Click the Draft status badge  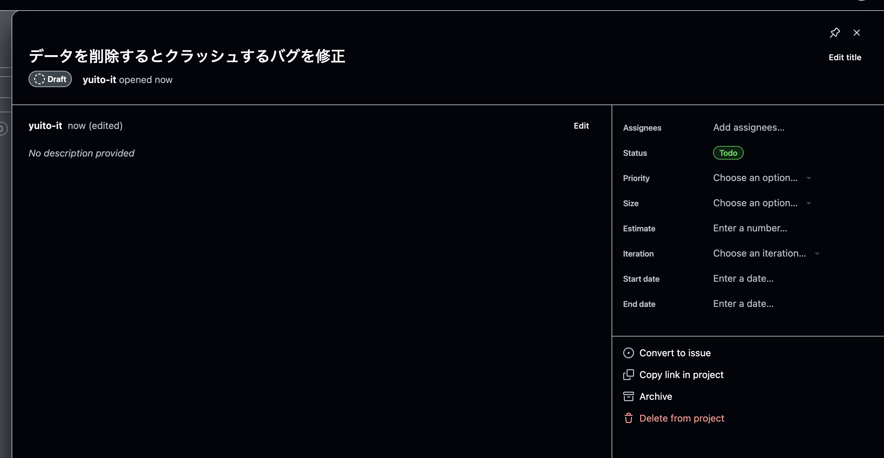50,79
